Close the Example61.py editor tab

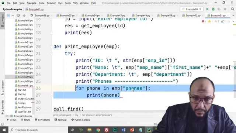(x=228, y=16)
